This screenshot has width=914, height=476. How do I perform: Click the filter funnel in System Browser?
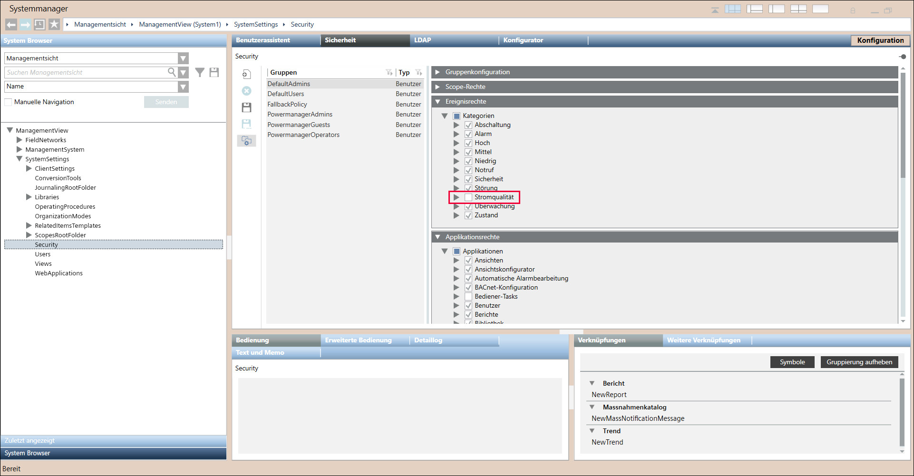coord(200,72)
